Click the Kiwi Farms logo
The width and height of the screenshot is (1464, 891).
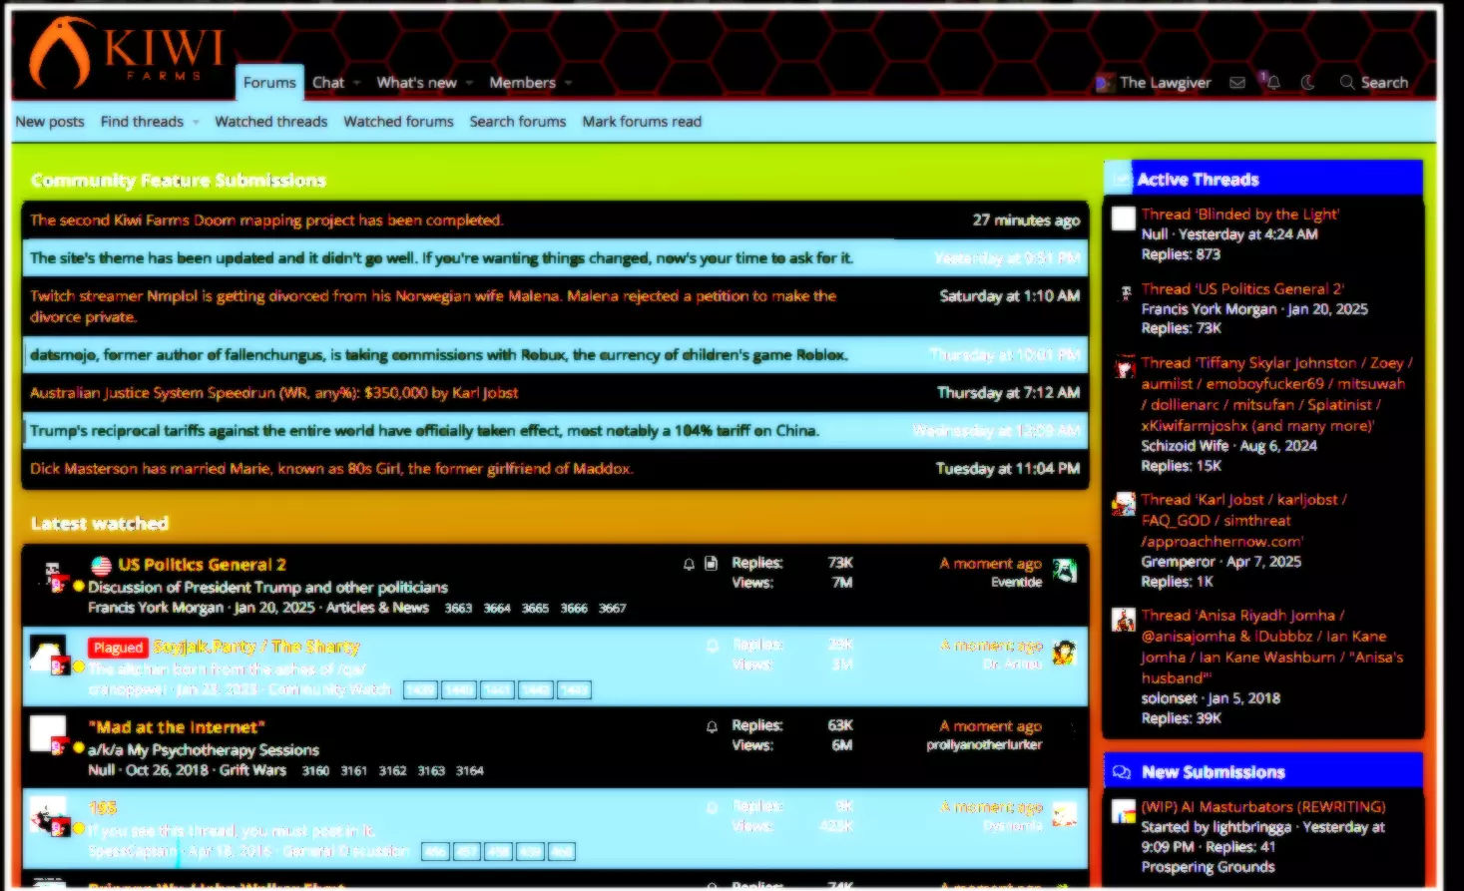click(127, 53)
